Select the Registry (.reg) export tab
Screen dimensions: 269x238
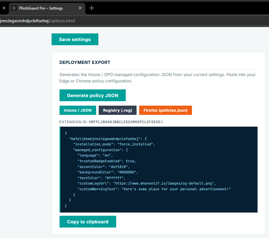coord(117,110)
